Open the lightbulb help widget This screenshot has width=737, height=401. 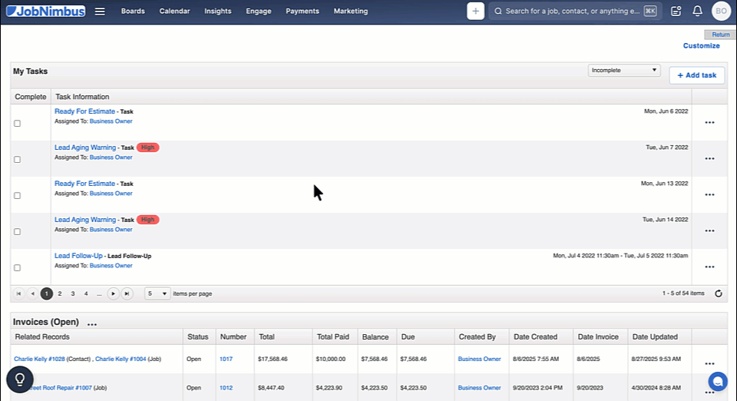tap(20, 379)
